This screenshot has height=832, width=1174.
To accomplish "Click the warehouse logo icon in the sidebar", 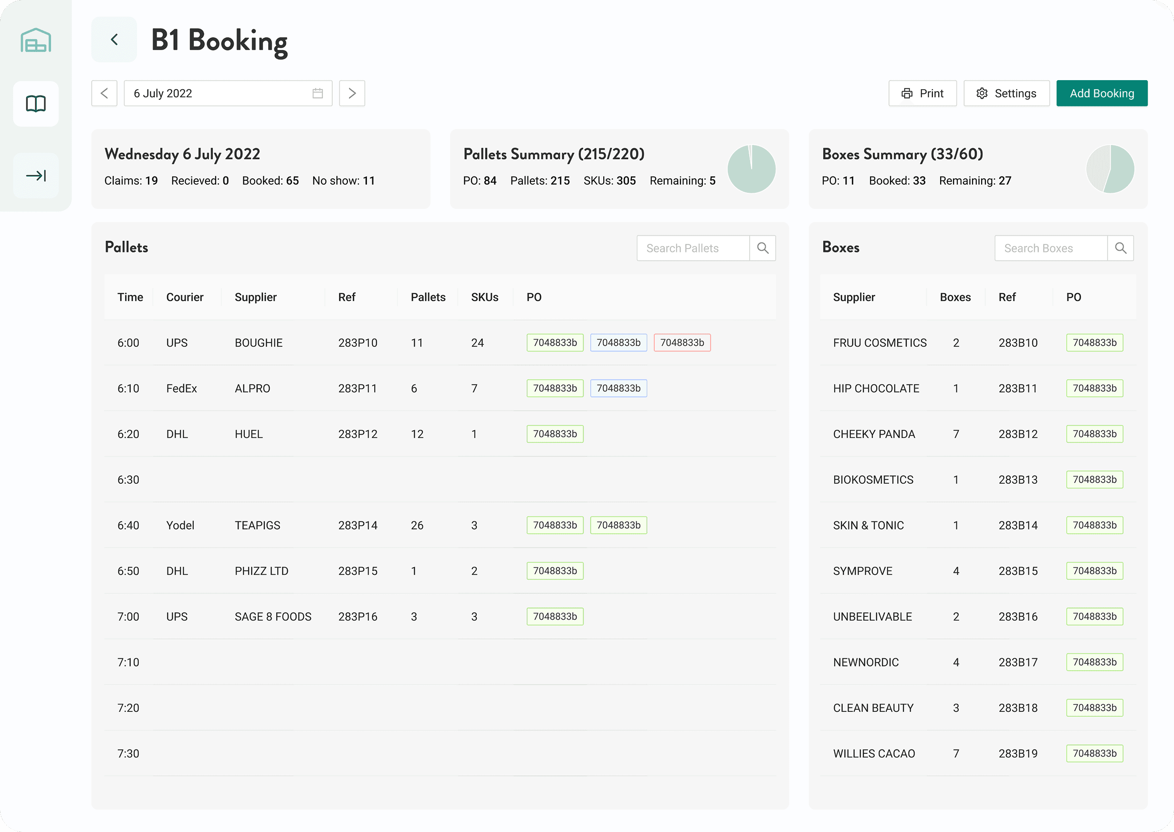I will pyautogui.click(x=36, y=41).
